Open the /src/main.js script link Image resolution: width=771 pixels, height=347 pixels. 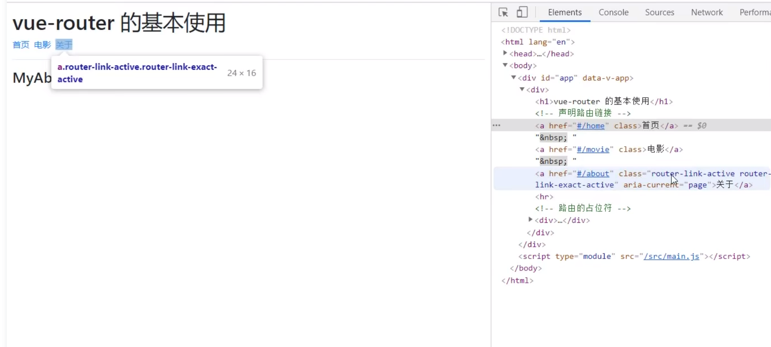click(671, 256)
